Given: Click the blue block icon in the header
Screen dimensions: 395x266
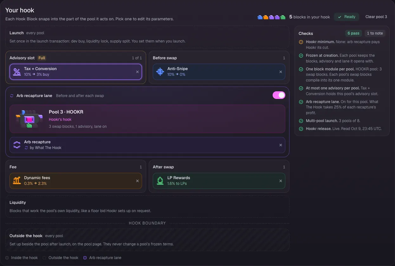Looking at the screenshot, I should (260, 17).
